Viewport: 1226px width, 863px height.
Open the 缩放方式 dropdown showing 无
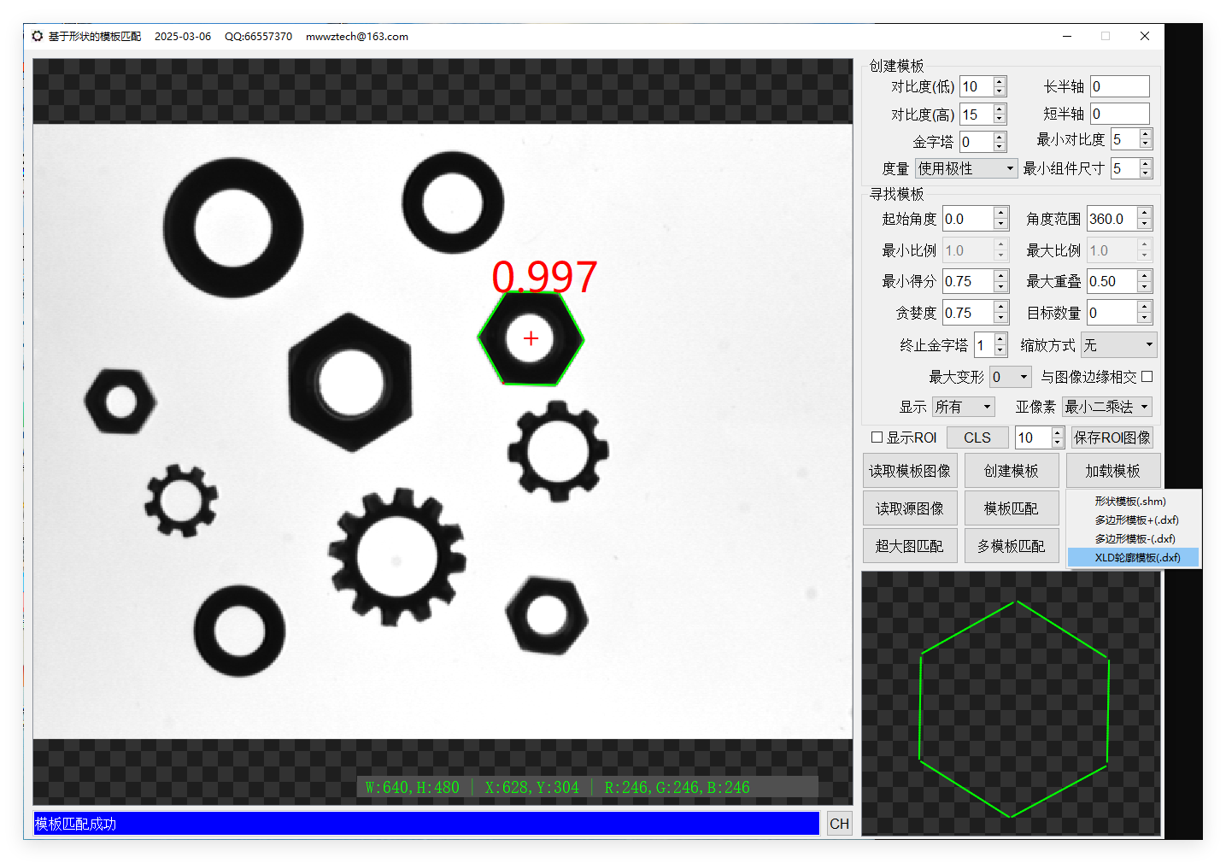[1118, 344]
